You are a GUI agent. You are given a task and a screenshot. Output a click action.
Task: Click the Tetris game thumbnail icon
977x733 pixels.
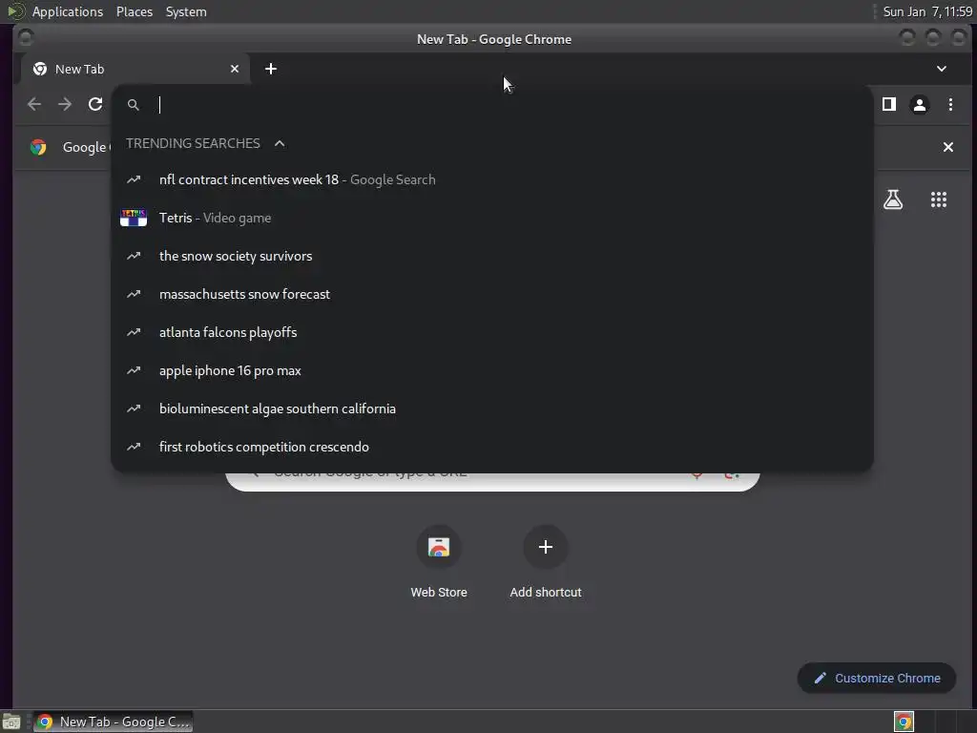[x=134, y=218]
